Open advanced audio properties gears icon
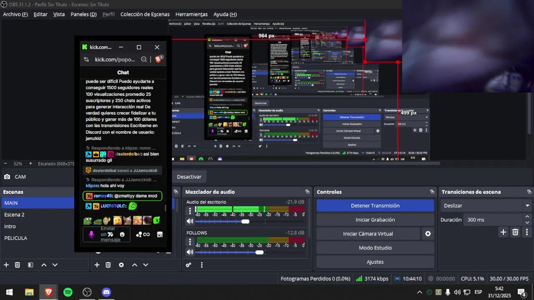Screen dimensions: 534x300 189,265
